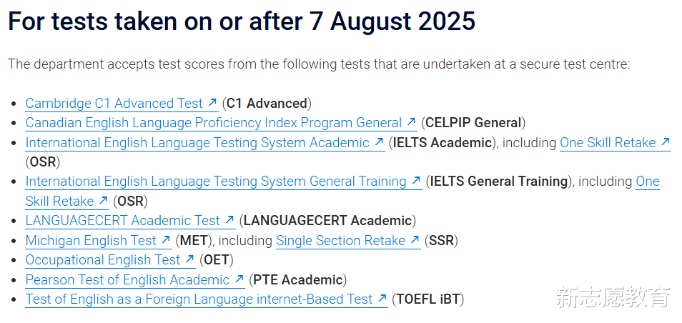Open IELTS General Training system link

215,182
